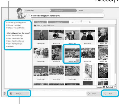
Task: Select the tall portrait photo beside the jars
Action: coord(57,53)
